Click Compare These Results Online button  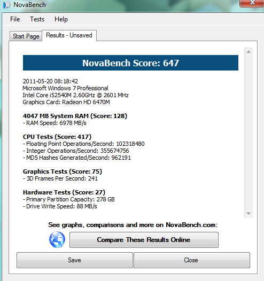point(144,240)
